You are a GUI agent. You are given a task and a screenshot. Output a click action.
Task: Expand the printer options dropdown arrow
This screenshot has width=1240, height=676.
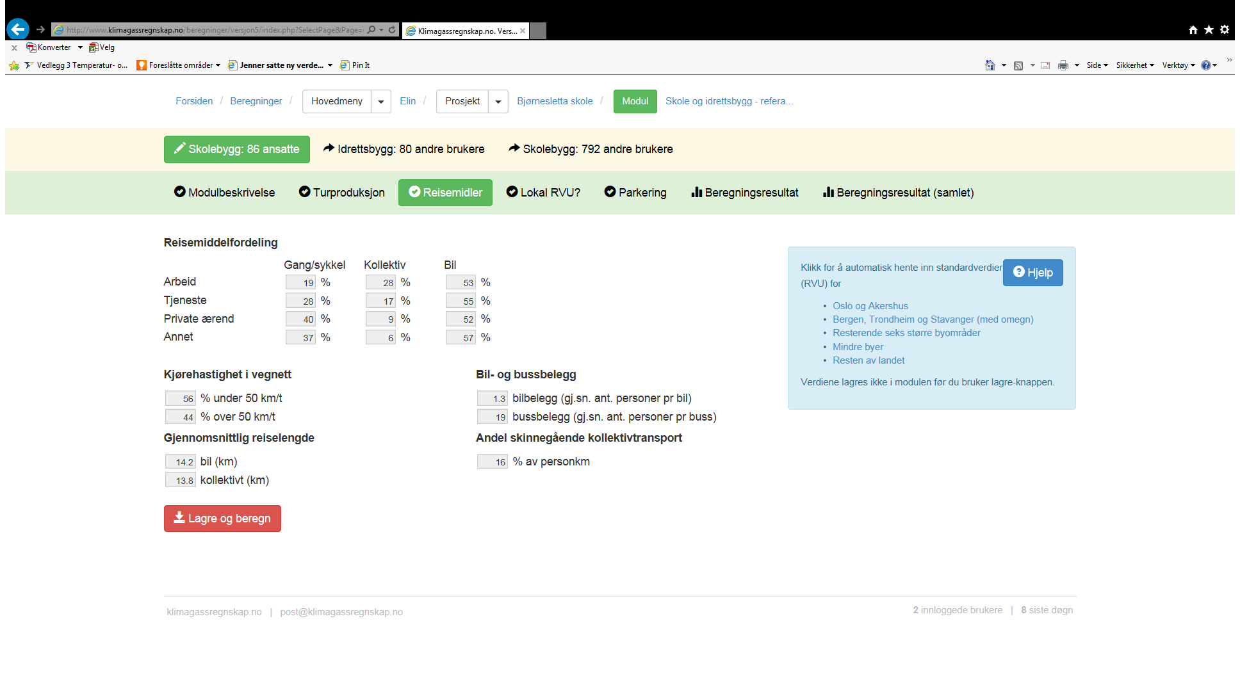tap(1077, 65)
